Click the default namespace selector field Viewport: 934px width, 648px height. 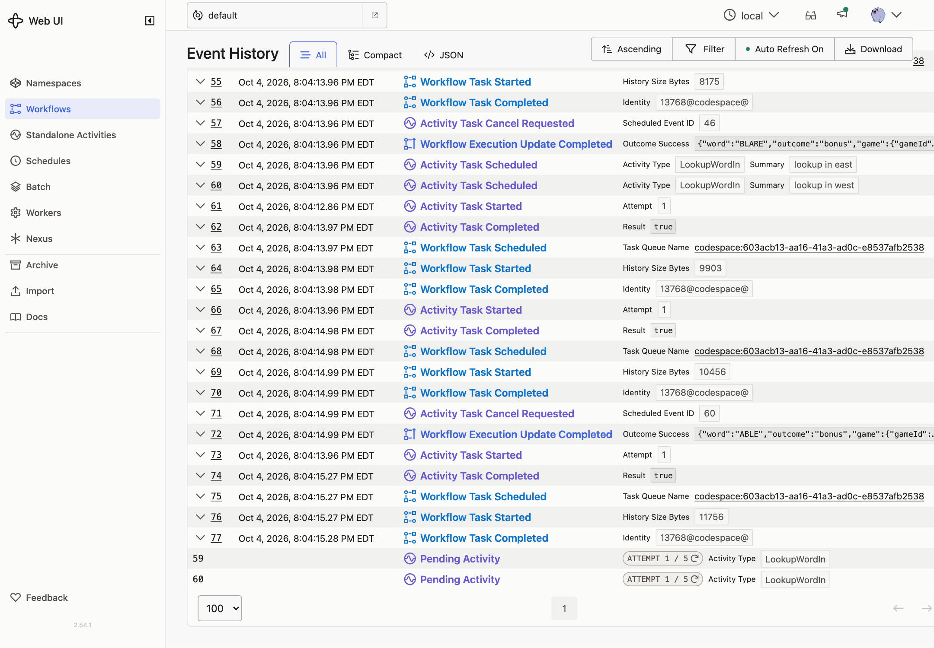pos(275,16)
